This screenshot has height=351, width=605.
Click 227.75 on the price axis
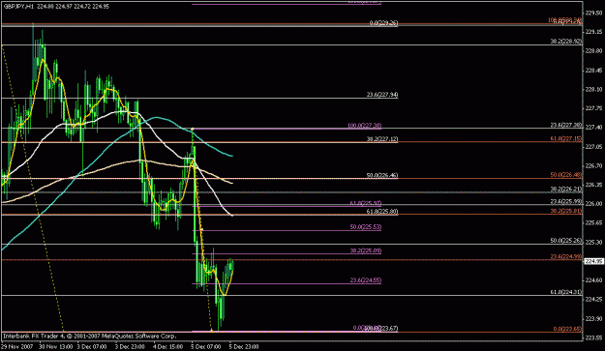pos(593,108)
